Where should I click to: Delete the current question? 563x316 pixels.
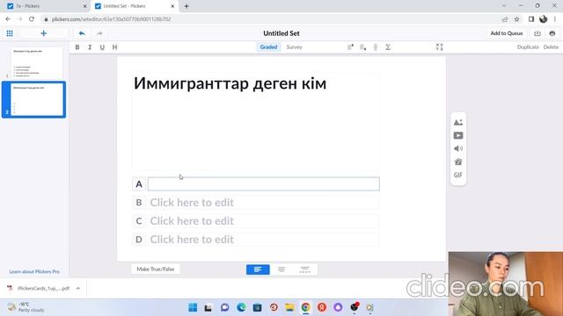[x=551, y=47]
